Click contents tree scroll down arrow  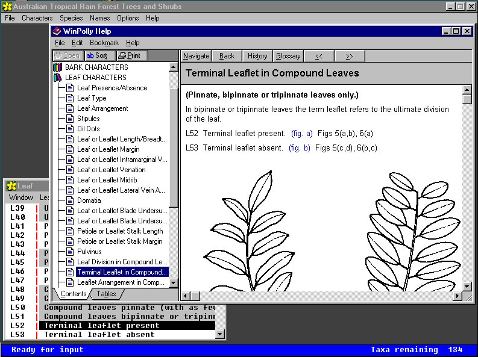[x=173, y=283]
